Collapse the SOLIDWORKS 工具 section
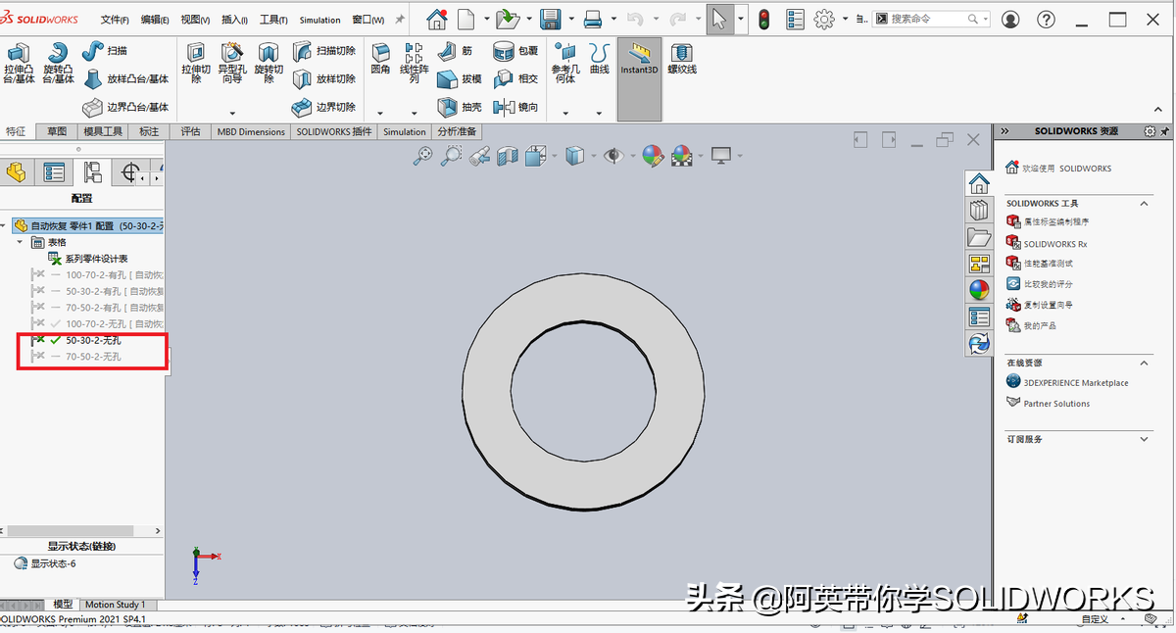 pyautogui.click(x=1144, y=203)
